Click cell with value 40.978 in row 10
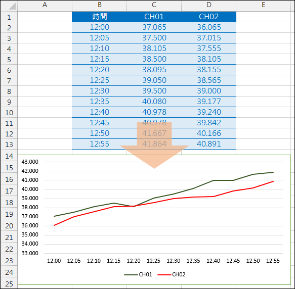Screen dimensions: 295x289 point(154,112)
